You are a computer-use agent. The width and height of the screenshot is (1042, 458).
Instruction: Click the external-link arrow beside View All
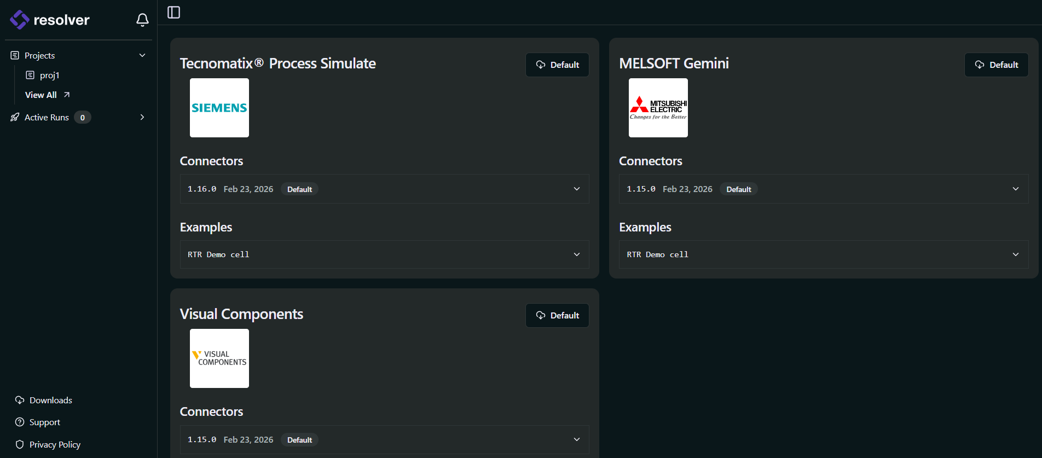point(67,95)
